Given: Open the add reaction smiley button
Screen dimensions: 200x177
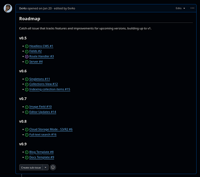Looking at the screenshot, I should 53,167.
